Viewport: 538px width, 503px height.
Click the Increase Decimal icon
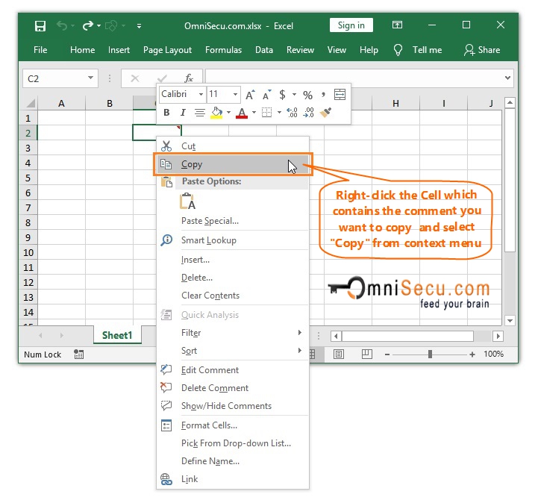tap(292, 113)
